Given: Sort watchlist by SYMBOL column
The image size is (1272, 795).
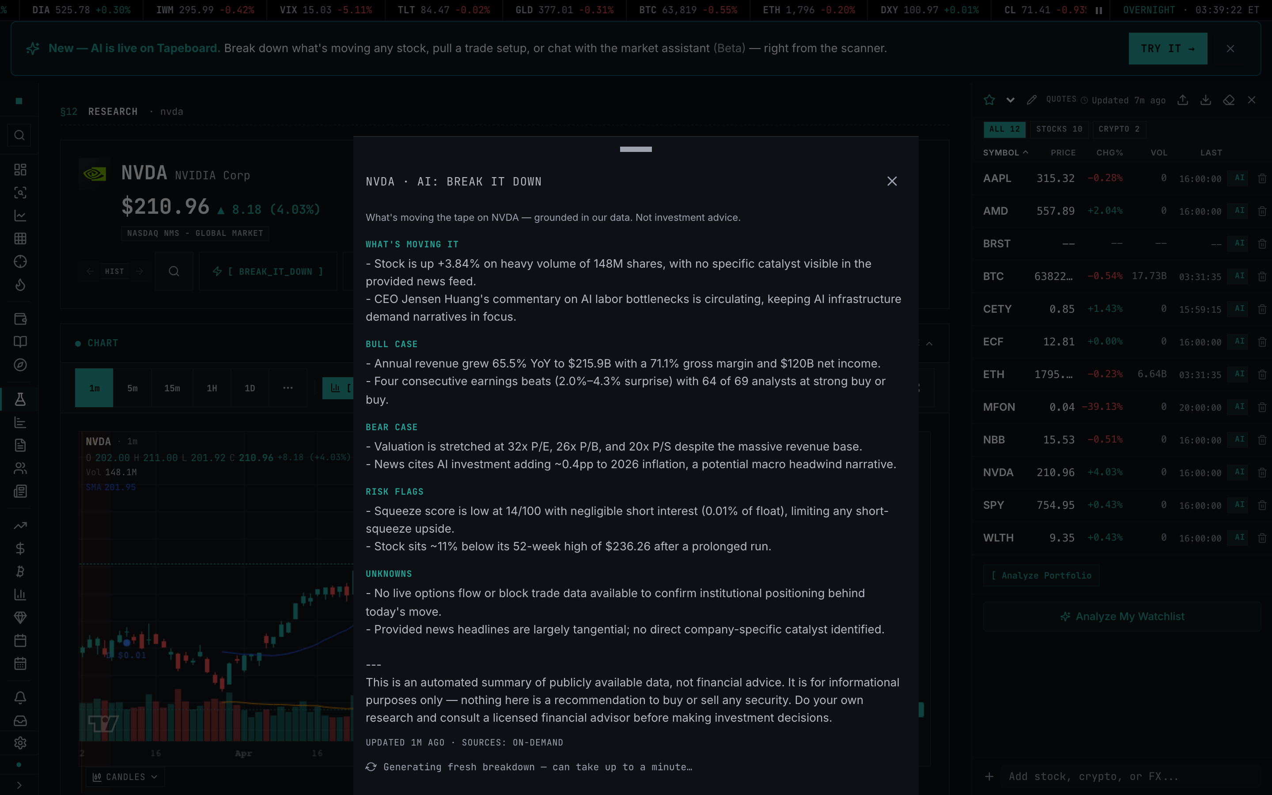Looking at the screenshot, I should 1005,152.
